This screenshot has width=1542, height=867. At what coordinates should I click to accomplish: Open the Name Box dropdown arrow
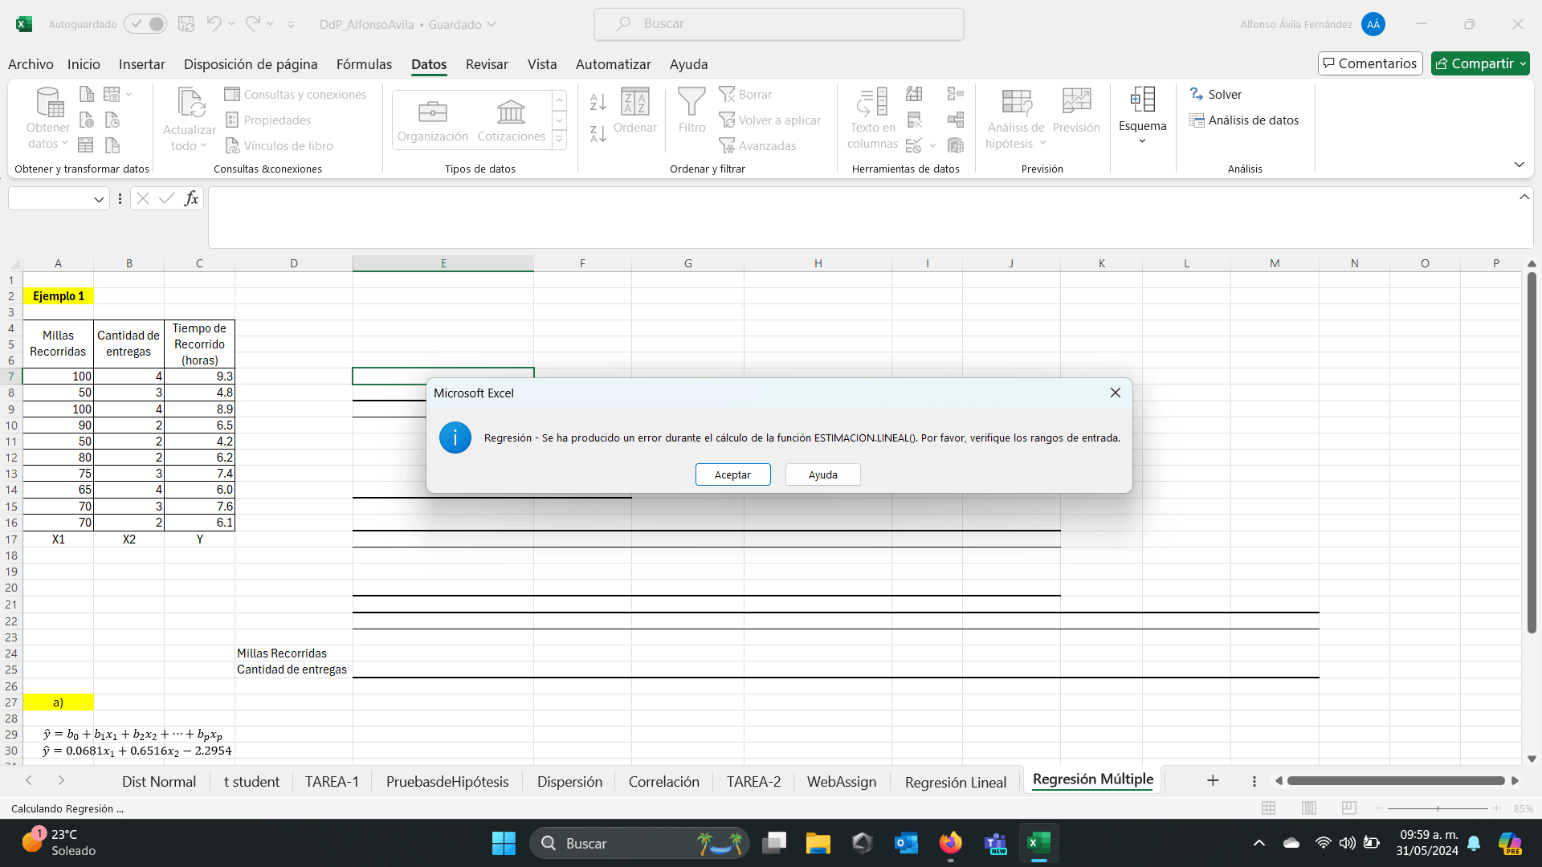(98, 199)
